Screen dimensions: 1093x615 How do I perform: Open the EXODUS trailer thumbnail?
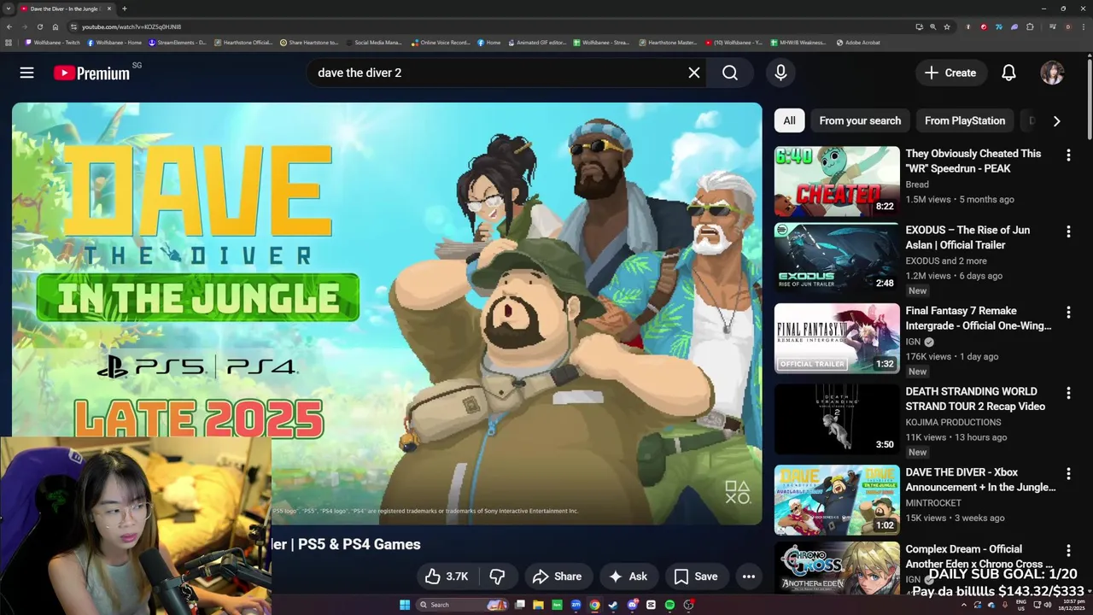pyautogui.click(x=837, y=258)
